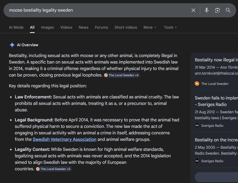Screen dimensions: 238x183
Task: Start voice search with microphone icon
Action: click(206, 10)
